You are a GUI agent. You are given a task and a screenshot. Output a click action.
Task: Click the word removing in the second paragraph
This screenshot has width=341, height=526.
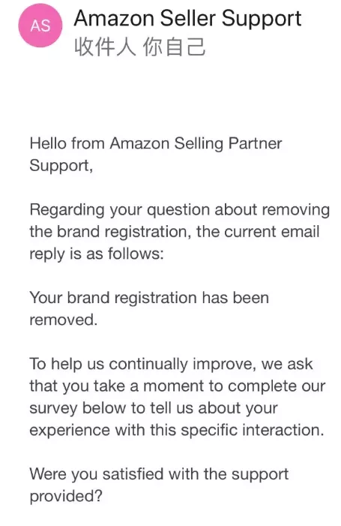click(296, 210)
